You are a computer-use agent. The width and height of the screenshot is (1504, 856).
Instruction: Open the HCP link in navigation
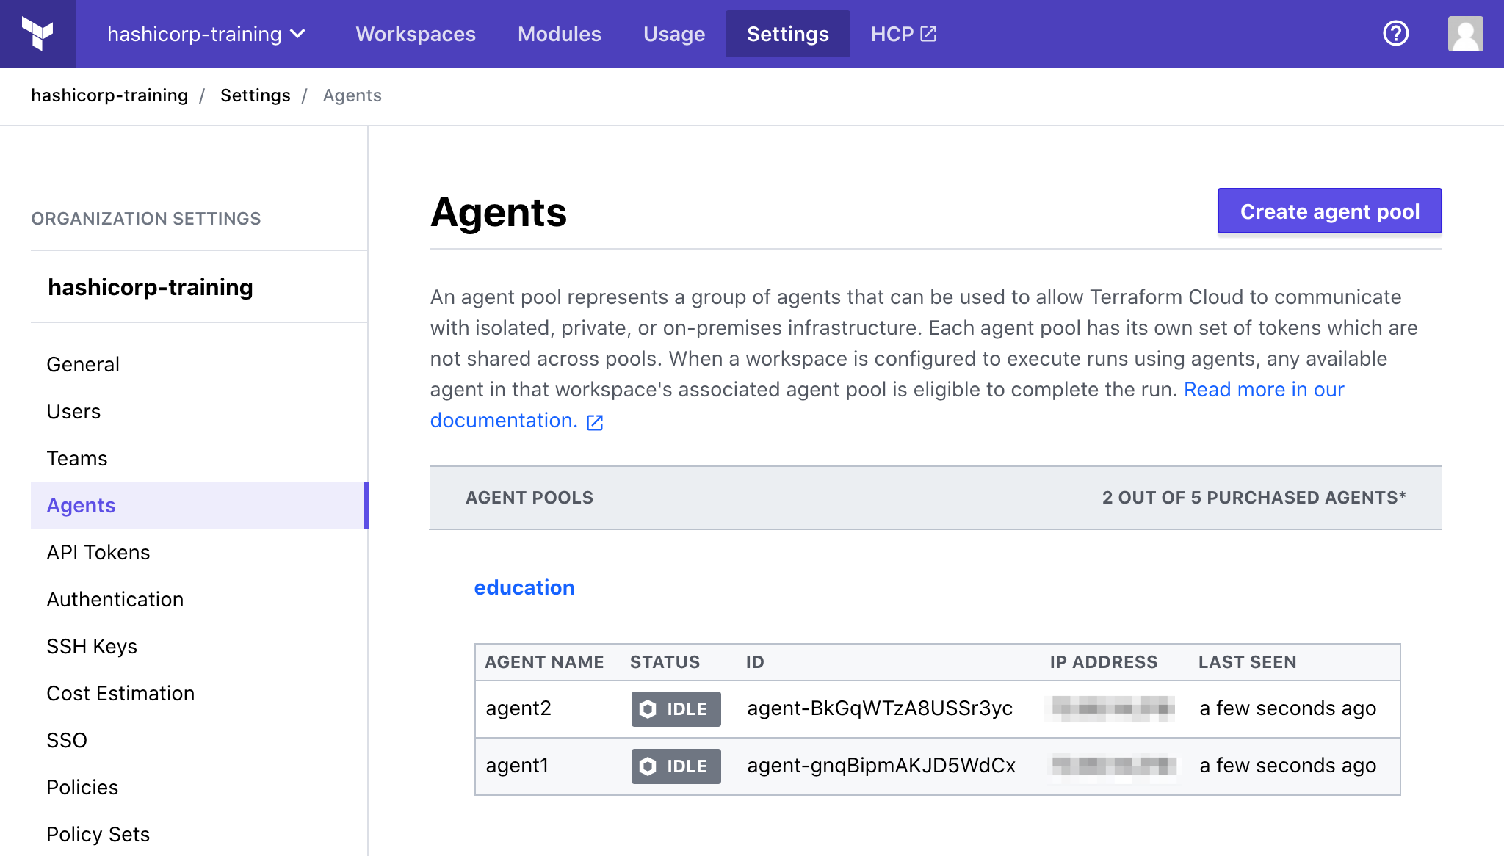click(x=903, y=34)
